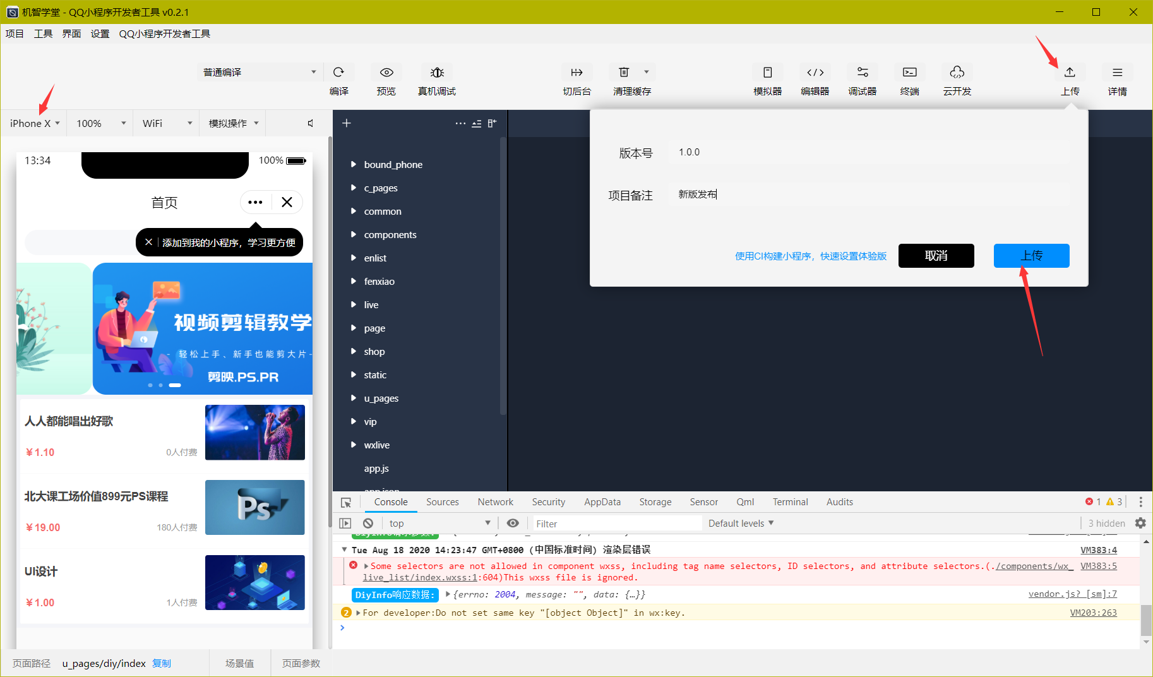Image resolution: width=1153 pixels, height=677 pixels.
Task: Switch to the Network tab
Action: tap(495, 502)
